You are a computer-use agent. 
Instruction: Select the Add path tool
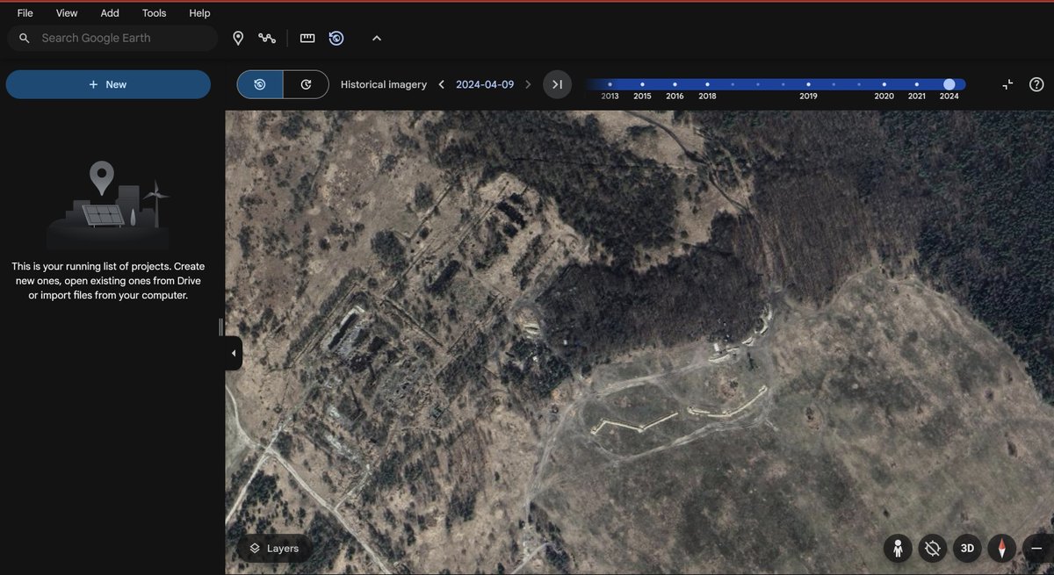[x=268, y=38]
